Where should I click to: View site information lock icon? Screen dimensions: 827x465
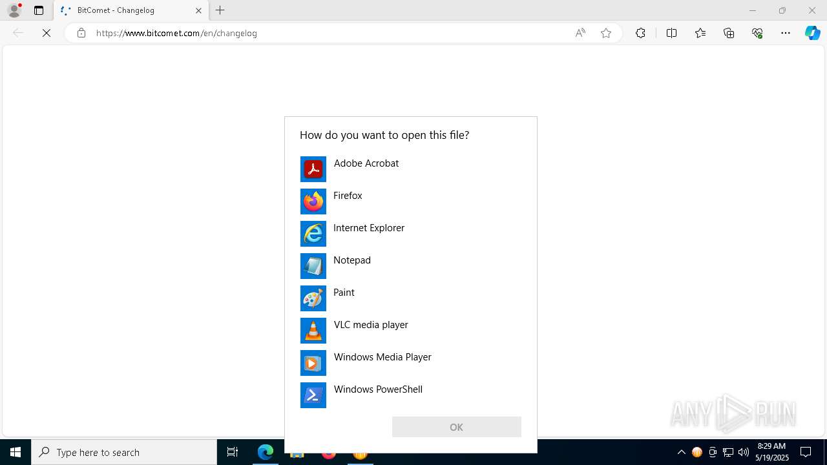pos(81,33)
